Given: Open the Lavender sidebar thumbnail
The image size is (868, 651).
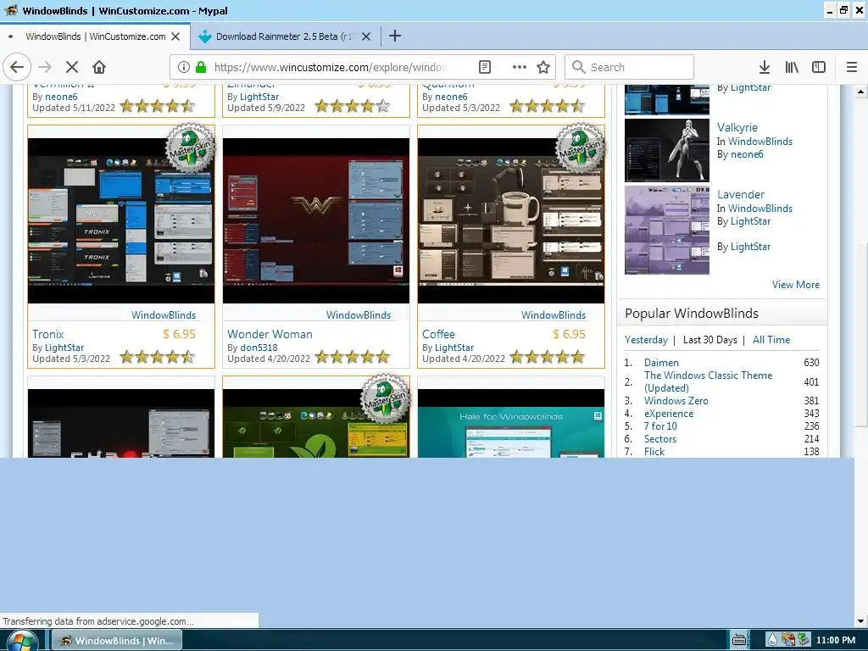Looking at the screenshot, I should click(x=667, y=230).
